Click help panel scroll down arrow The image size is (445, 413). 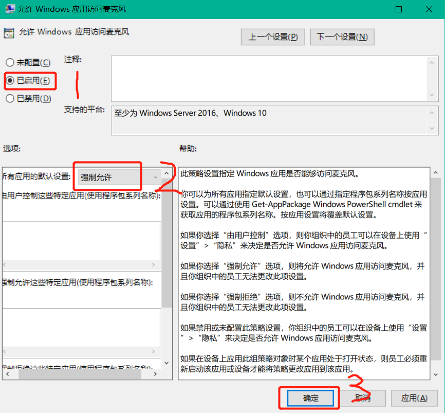(436, 374)
